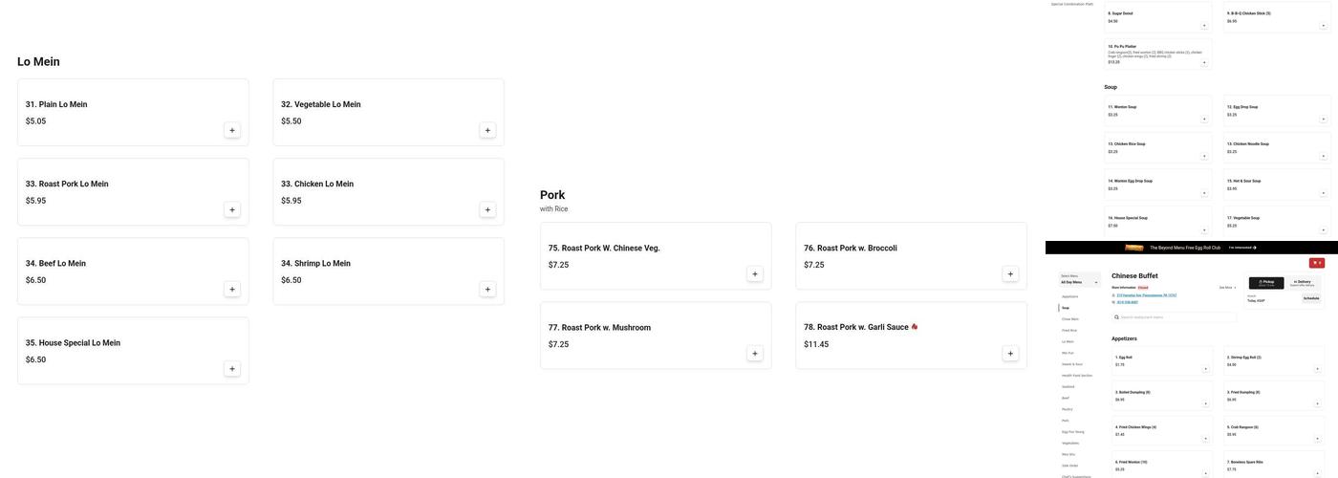The width and height of the screenshot is (1338, 478).
Task: Click plus icon for Vegetable Lo Mein
Action: click(487, 130)
